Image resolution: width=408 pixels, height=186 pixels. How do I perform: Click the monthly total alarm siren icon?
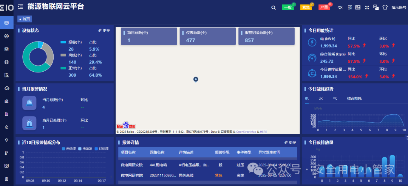[x=29, y=103]
